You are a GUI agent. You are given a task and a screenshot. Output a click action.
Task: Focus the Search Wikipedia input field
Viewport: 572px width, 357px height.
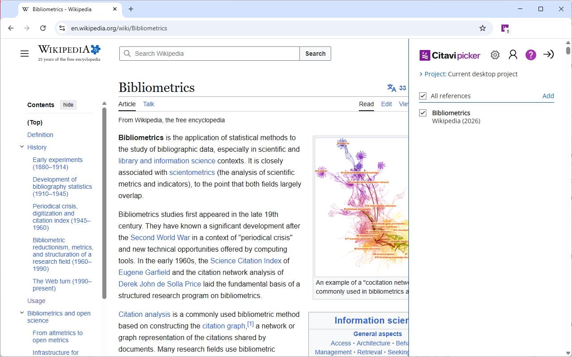click(210, 54)
